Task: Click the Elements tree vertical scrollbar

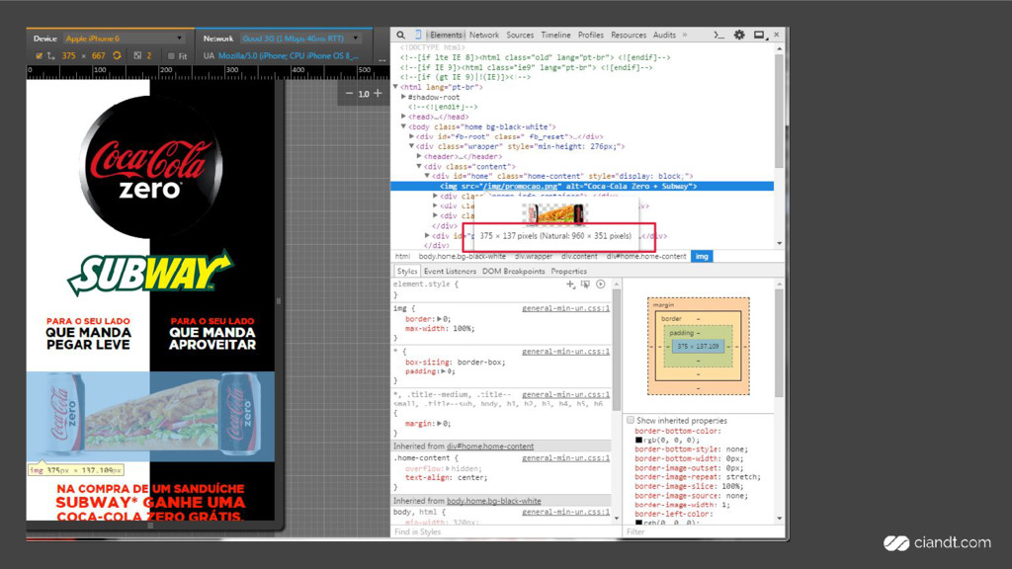Action: click(x=779, y=110)
